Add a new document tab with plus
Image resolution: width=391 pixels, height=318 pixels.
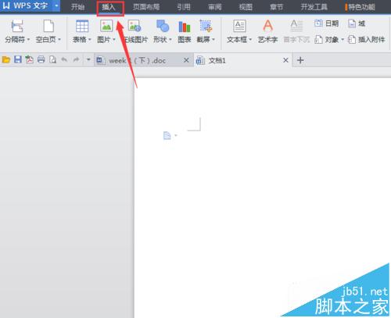300,60
